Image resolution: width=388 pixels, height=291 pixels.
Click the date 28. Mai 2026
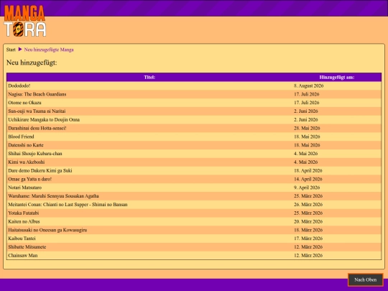coord(307,128)
